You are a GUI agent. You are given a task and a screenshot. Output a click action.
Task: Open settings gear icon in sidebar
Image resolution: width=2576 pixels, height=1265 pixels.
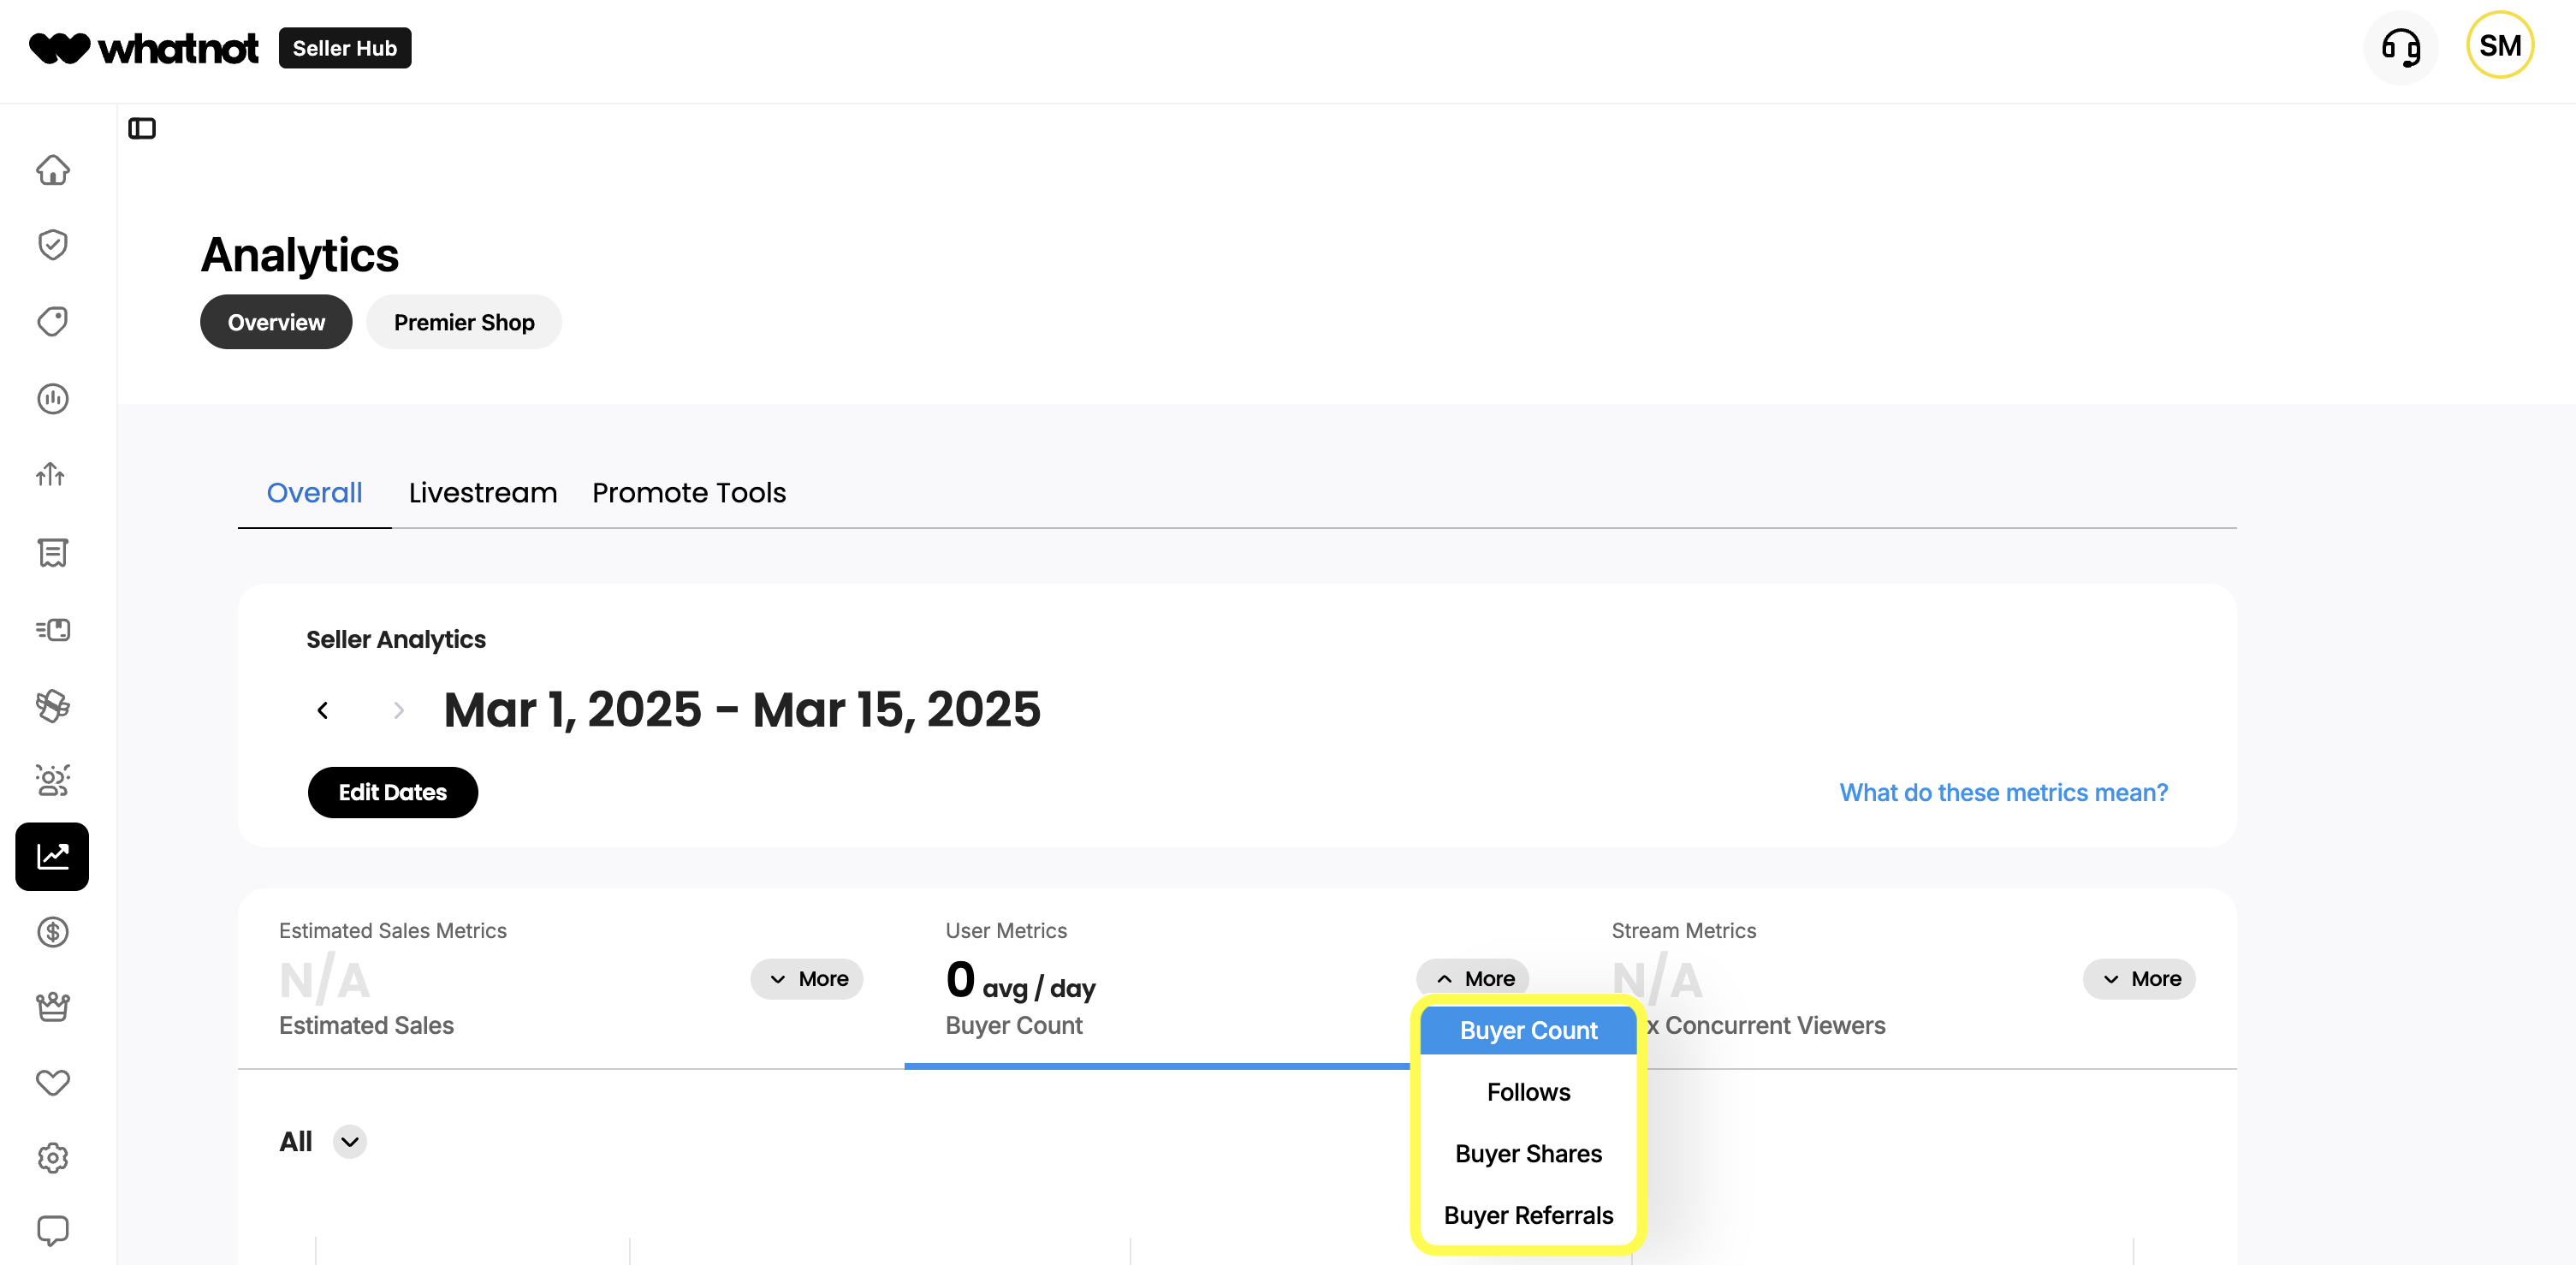(53, 1157)
